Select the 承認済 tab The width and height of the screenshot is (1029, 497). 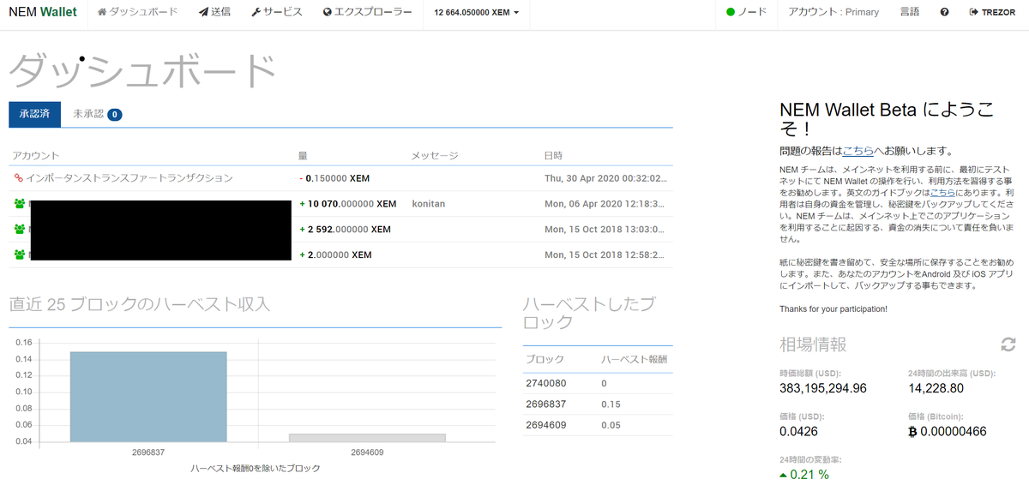pos(34,114)
